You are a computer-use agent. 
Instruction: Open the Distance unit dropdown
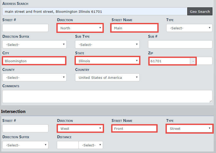(x=91, y=145)
